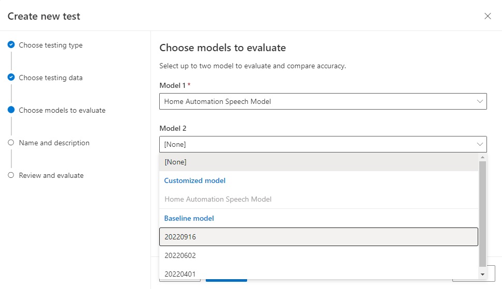502x289 pixels.
Task: Jump to the Review and evaluate step label
Action: click(x=51, y=175)
